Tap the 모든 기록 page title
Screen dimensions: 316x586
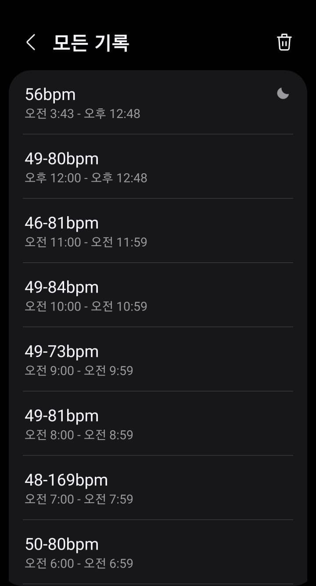(x=91, y=43)
